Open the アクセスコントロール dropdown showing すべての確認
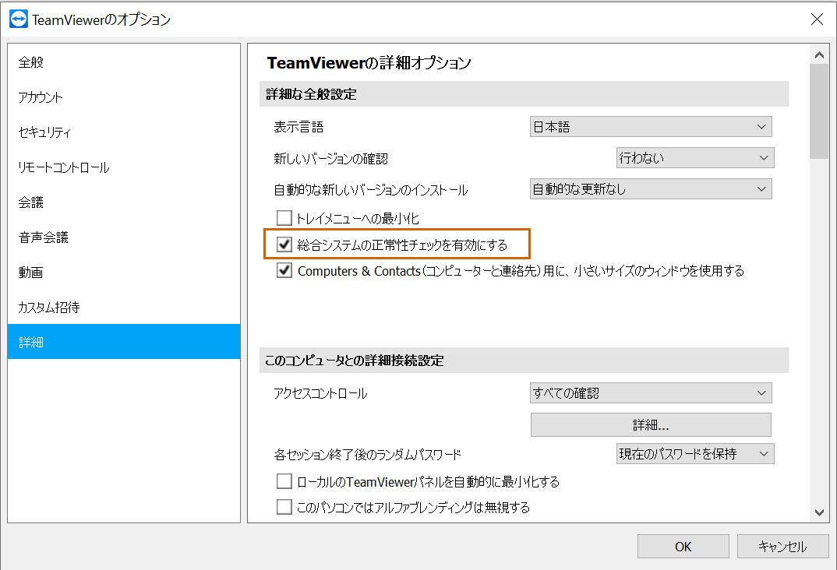 651,393
